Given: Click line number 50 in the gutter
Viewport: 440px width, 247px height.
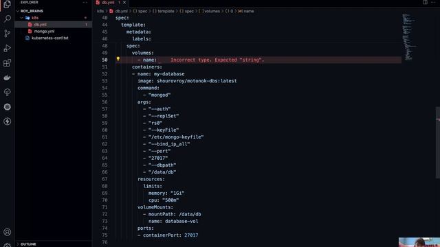Looking at the screenshot, I should click(x=104, y=60).
